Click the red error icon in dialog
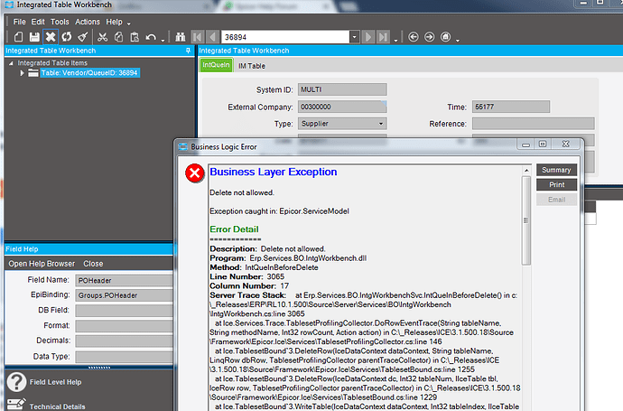Screen dimensions: 623x411 coord(195,173)
